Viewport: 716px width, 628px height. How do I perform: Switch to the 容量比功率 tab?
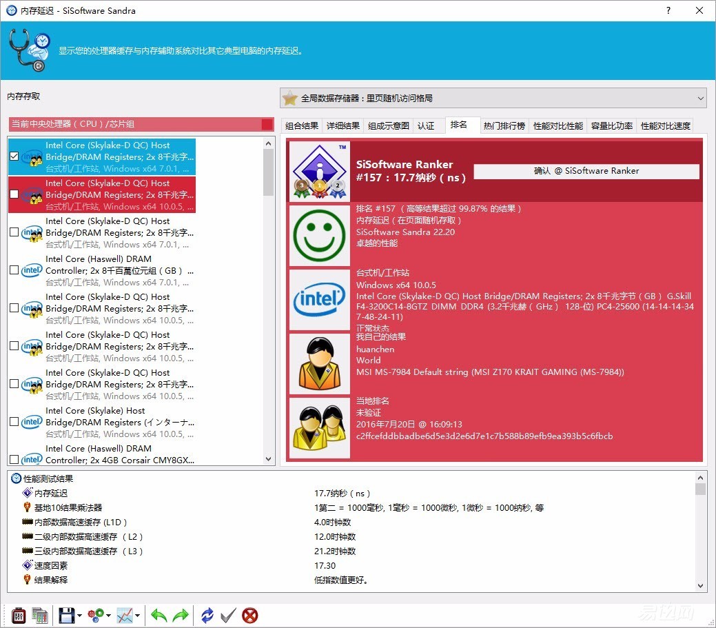click(x=612, y=125)
